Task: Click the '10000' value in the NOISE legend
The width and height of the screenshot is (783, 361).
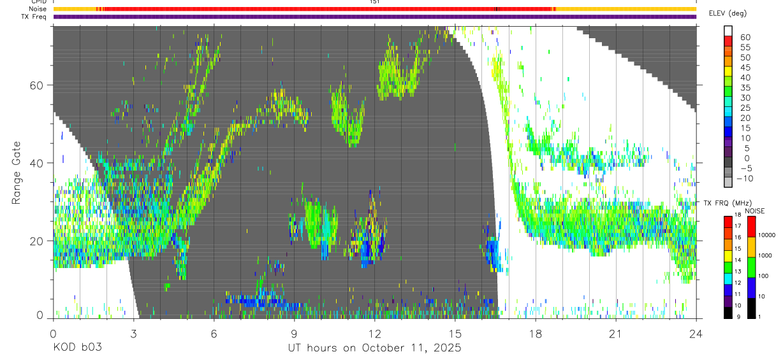Action: 767,235
